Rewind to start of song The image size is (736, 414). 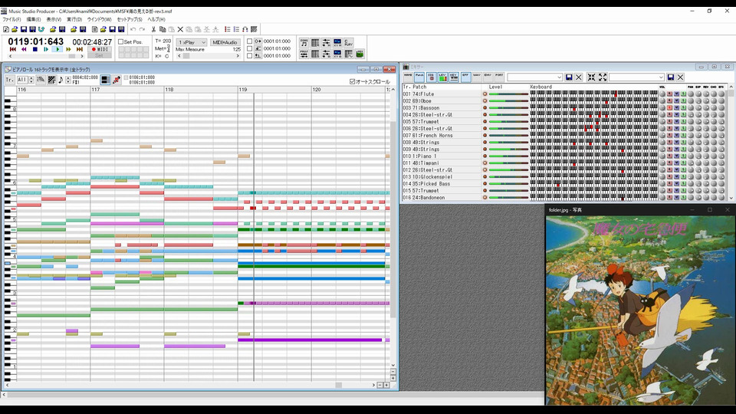pyautogui.click(x=13, y=49)
